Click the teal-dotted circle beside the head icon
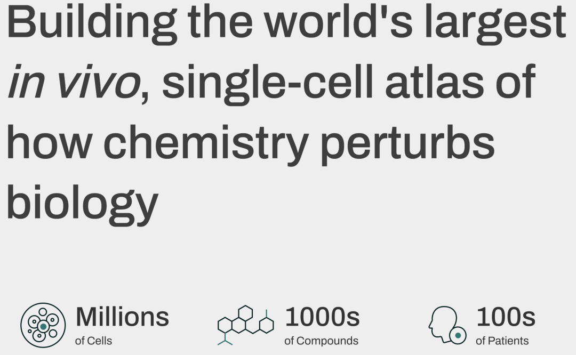This screenshot has width=576, height=355. click(x=458, y=335)
